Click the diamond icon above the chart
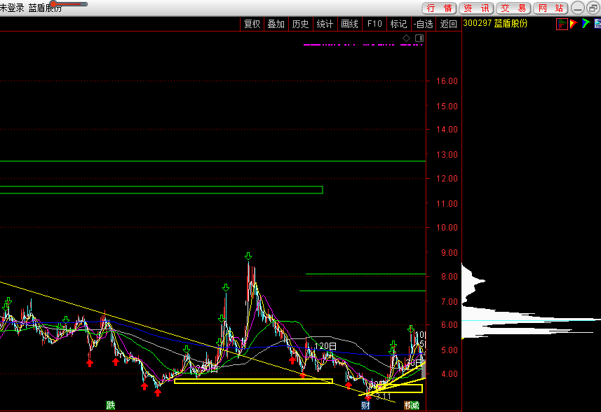The height and width of the screenshot is (412, 601). [x=406, y=38]
